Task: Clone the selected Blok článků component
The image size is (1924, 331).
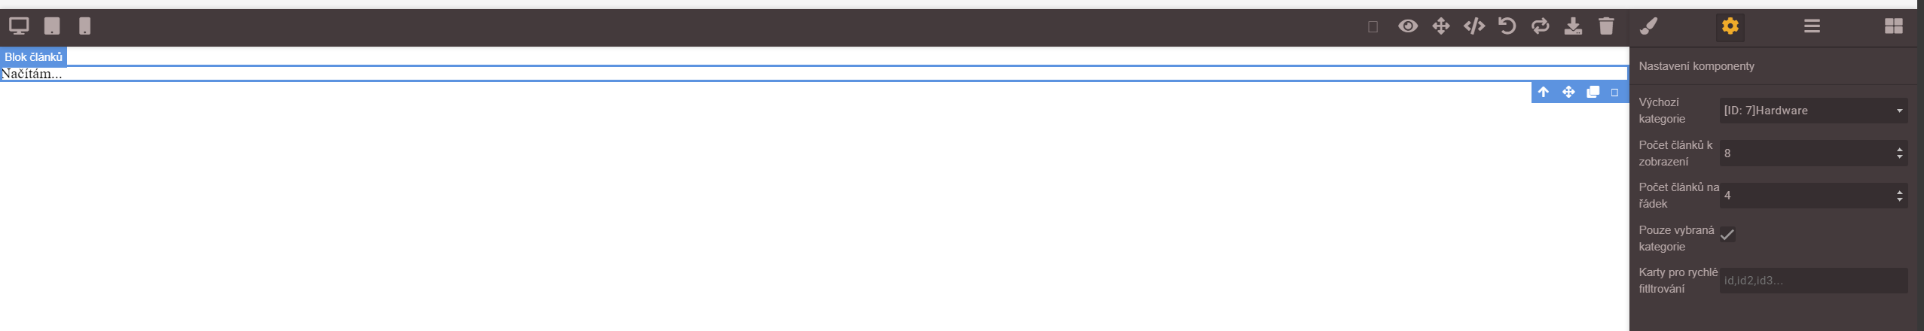Action: (1593, 92)
